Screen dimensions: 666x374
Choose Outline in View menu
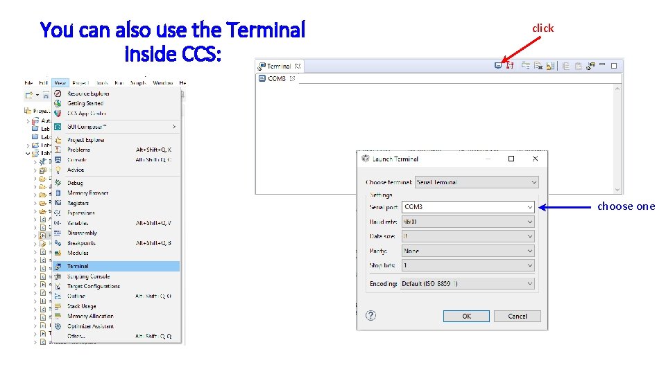[x=117, y=296]
